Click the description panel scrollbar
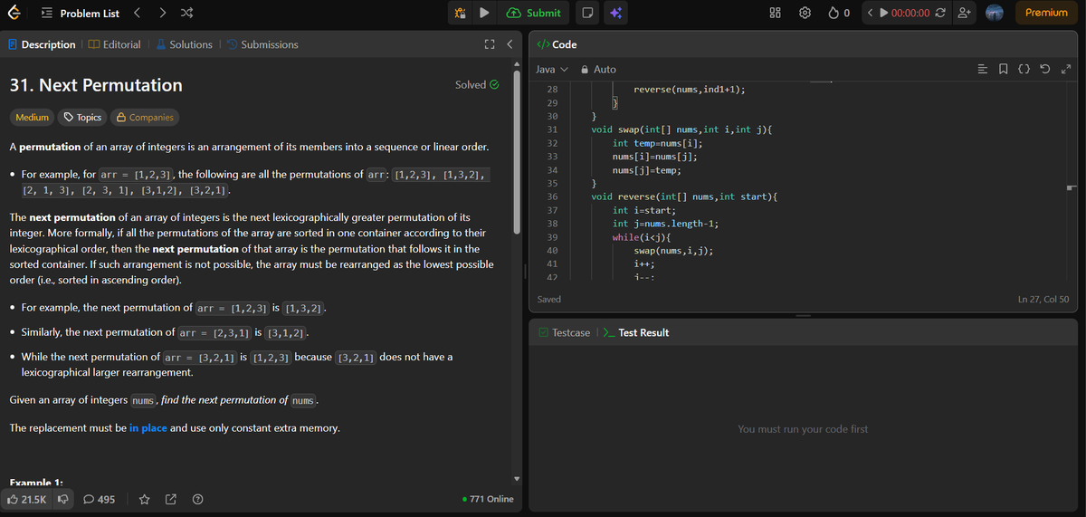Image resolution: width=1086 pixels, height=517 pixels. [519, 154]
